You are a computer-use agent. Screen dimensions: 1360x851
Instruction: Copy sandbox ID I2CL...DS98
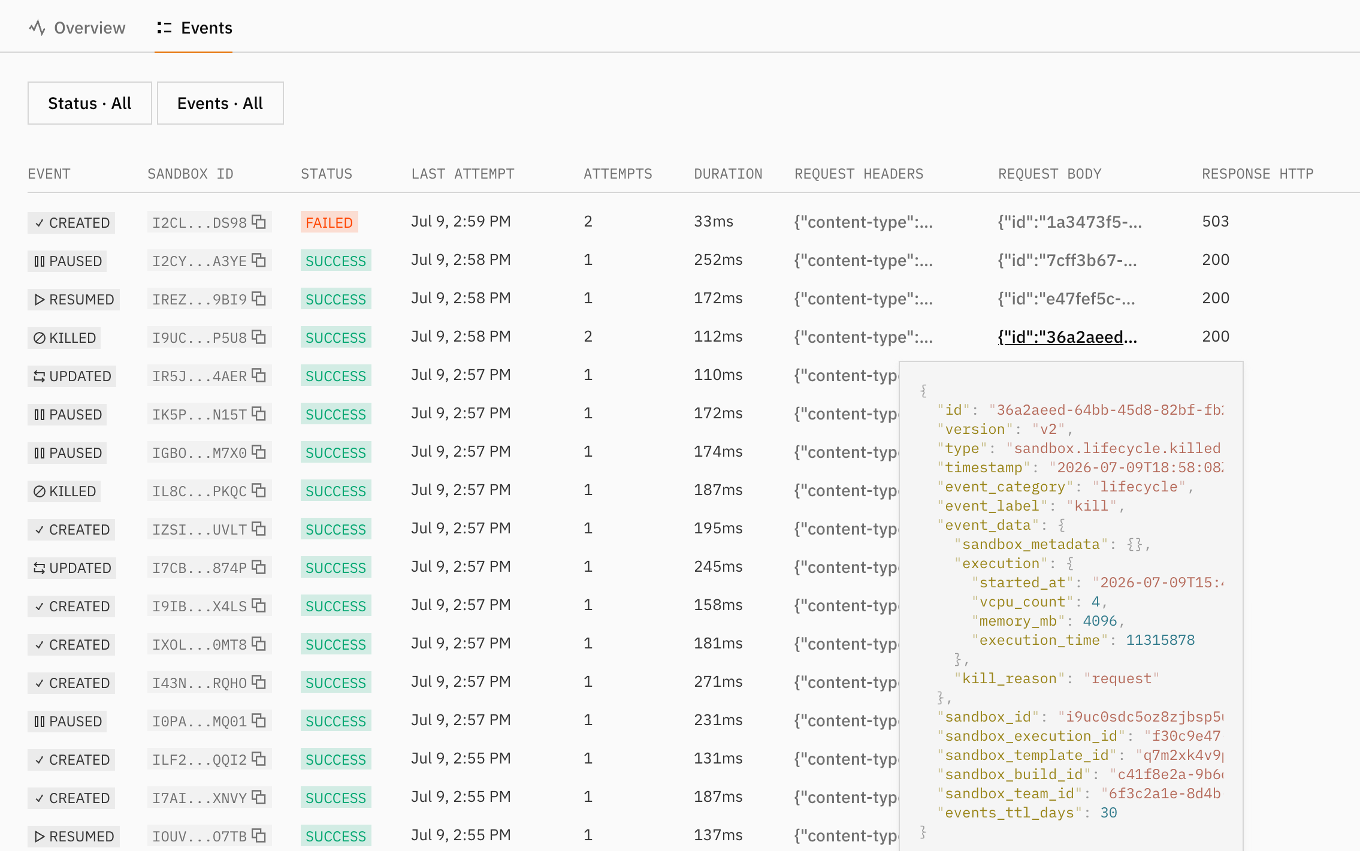[x=259, y=222]
